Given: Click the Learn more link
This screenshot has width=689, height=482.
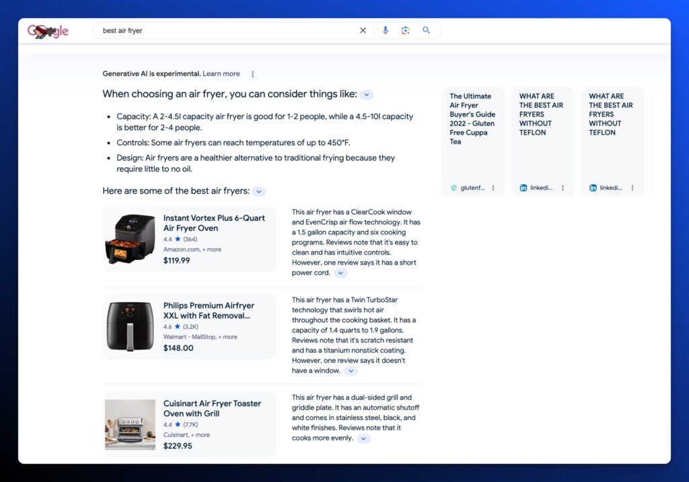Looking at the screenshot, I should (221, 74).
